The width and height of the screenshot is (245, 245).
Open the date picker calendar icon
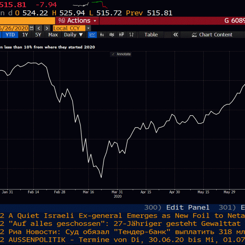click(31, 28)
